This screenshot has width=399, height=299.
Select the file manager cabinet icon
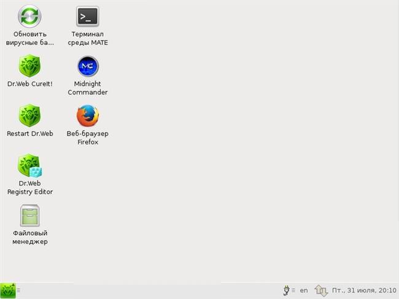tap(30, 216)
